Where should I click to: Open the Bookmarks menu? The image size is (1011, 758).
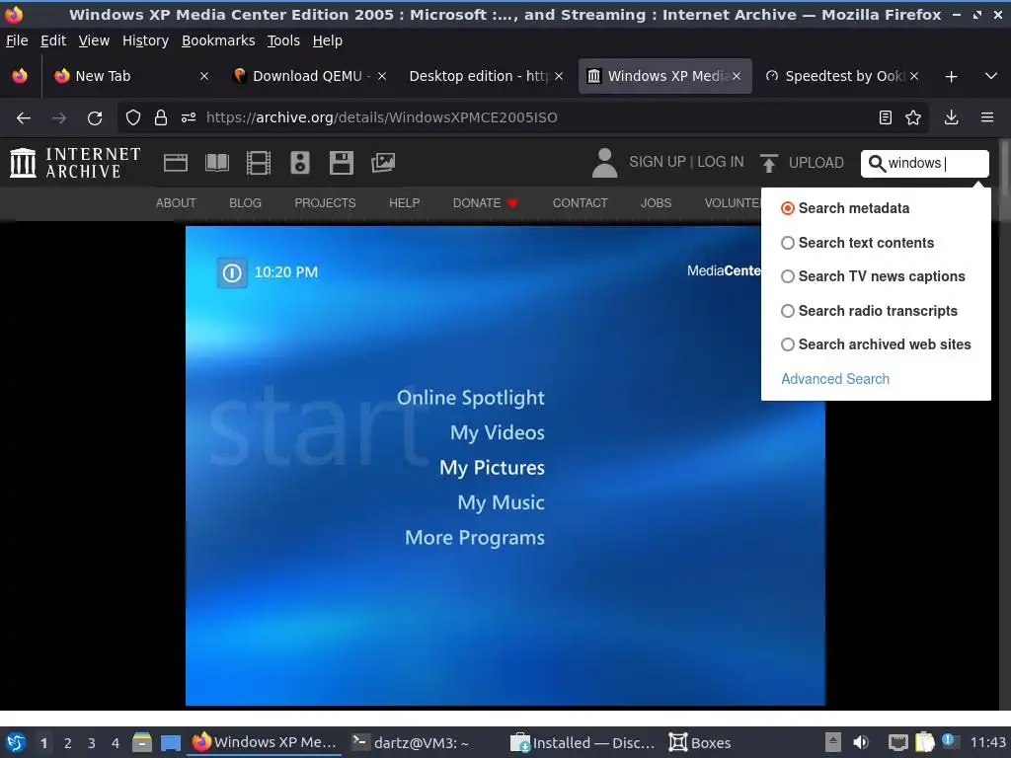point(218,40)
